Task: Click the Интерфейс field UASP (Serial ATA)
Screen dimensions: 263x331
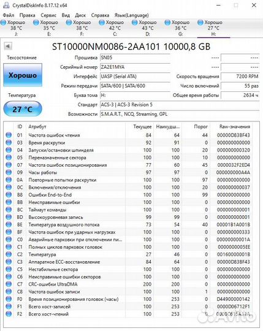Action: tap(135, 77)
